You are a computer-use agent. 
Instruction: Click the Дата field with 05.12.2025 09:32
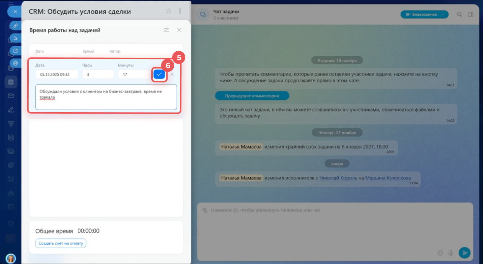point(57,75)
